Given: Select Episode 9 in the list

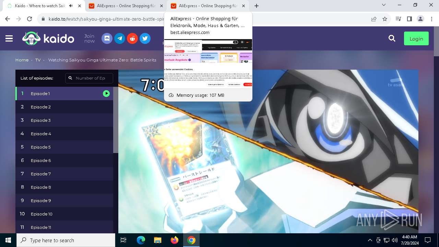Looking at the screenshot, I should [64, 200].
